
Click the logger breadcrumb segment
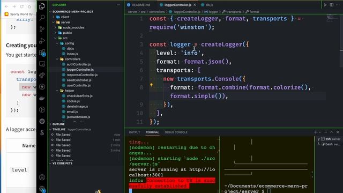coord(211,12)
